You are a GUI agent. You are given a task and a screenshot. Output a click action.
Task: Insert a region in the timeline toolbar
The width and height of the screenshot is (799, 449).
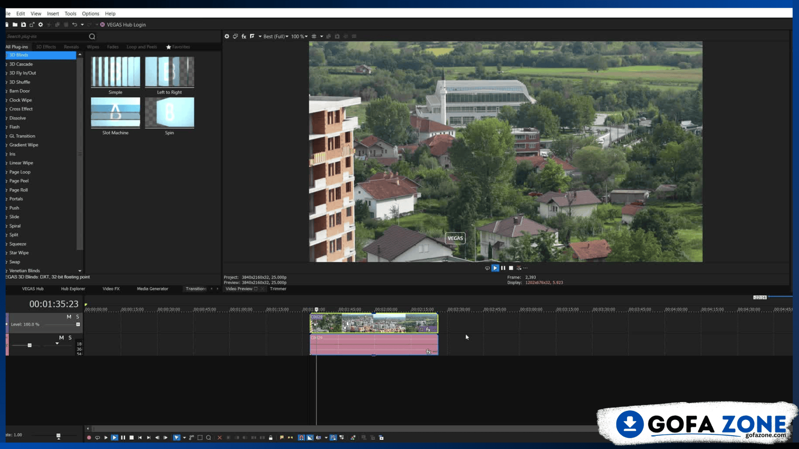290,438
